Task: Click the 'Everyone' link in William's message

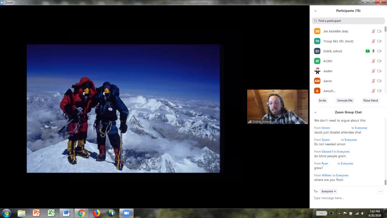Action: (342, 176)
